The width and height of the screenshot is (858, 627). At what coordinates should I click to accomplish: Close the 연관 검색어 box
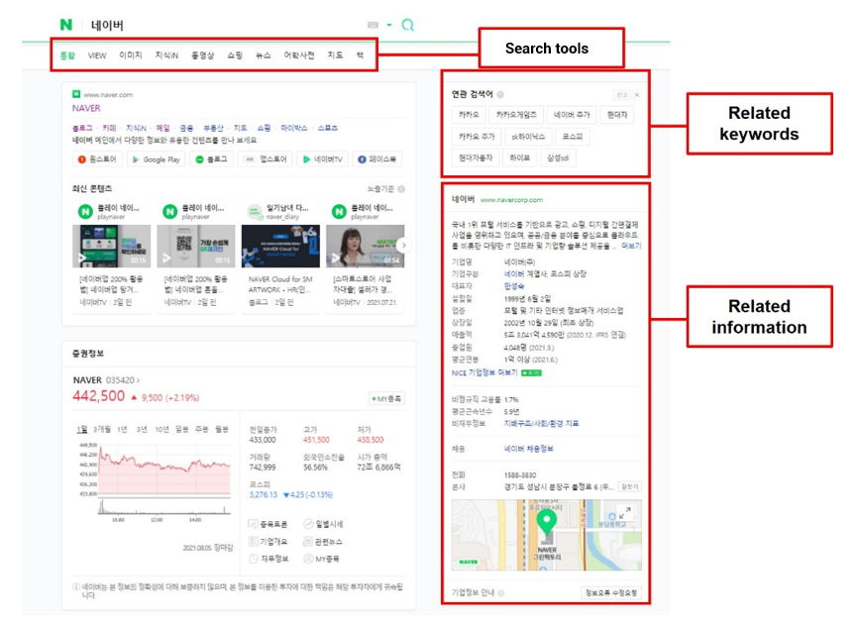click(637, 95)
